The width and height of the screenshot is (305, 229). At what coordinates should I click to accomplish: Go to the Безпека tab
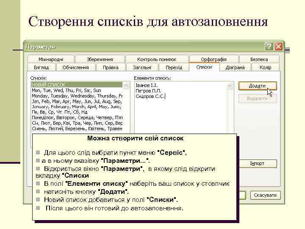(x=259, y=59)
